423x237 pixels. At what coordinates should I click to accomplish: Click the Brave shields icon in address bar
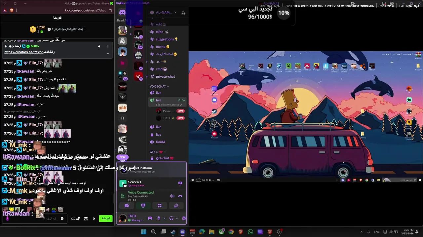click(12, 10)
